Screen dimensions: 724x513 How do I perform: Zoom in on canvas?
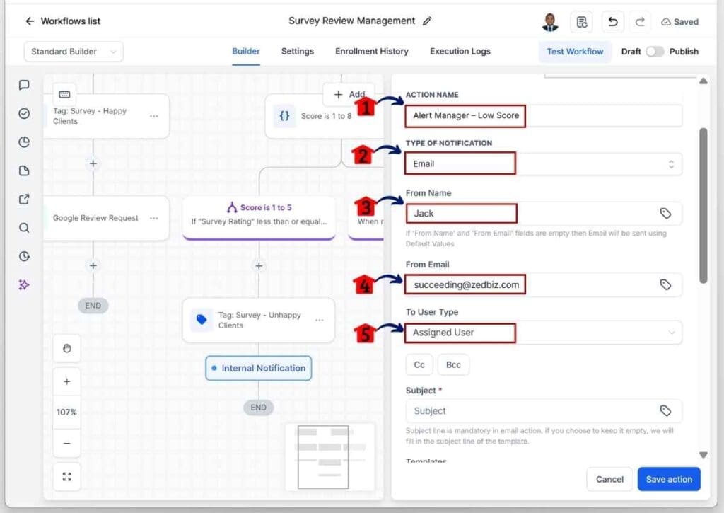point(67,381)
